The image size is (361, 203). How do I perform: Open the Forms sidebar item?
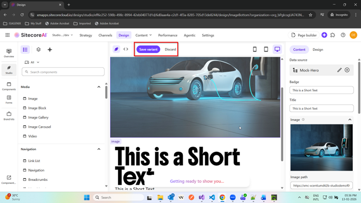tap(9, 100)
